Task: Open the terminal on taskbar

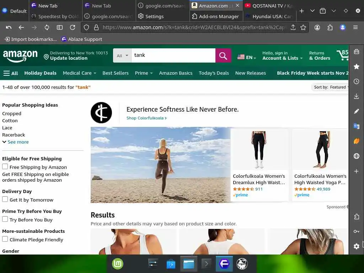Action: point(207,264)
